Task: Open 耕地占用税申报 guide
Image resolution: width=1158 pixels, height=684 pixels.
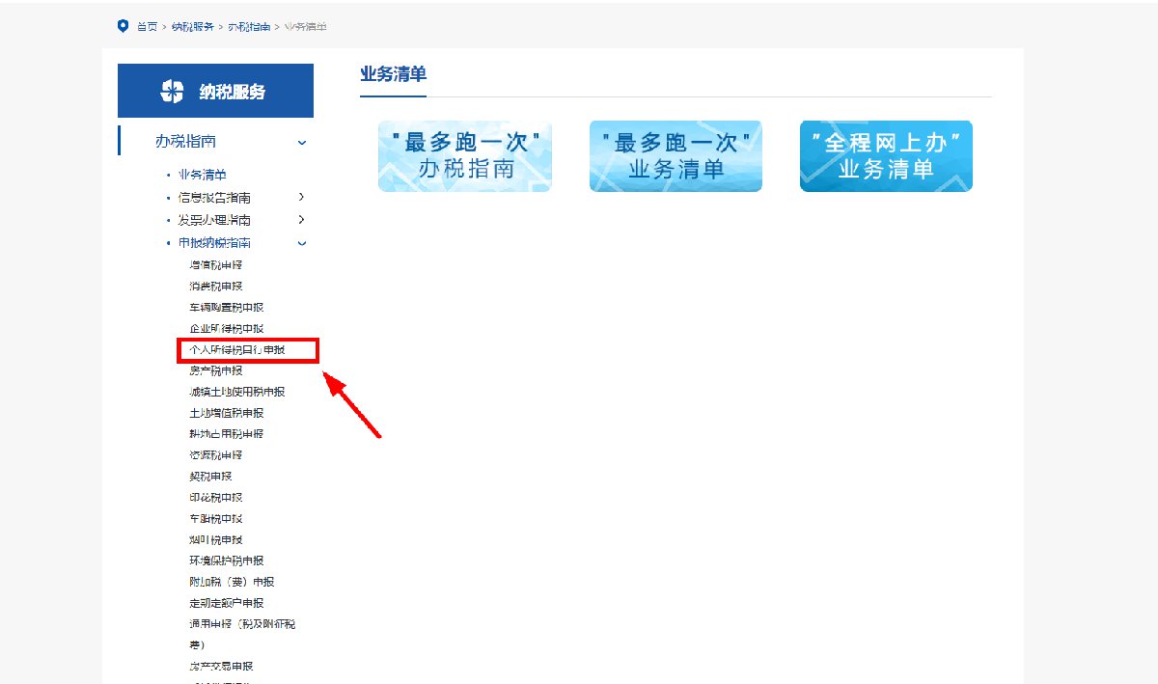Action: pyautogui.click(x=226, y=434)
